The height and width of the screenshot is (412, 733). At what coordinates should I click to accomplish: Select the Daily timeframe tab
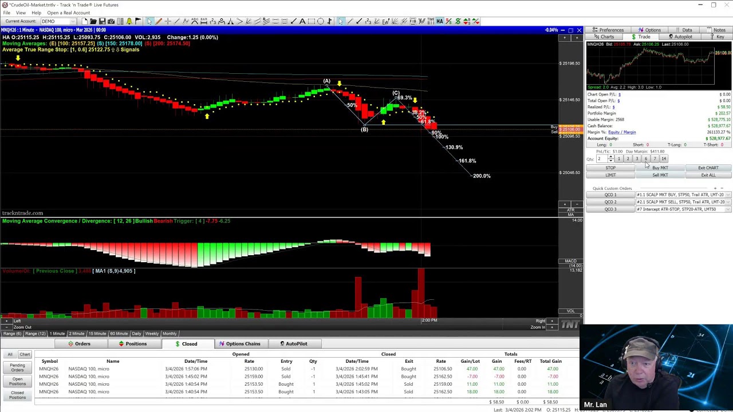[136, 334]
